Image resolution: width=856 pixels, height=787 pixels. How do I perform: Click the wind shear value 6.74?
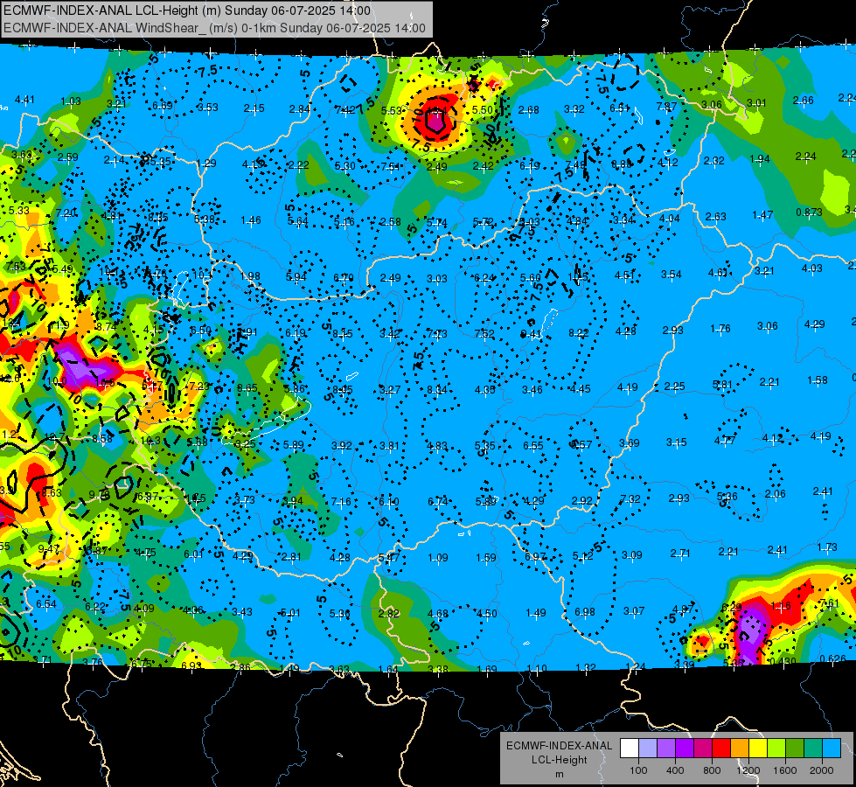point(438,501)
